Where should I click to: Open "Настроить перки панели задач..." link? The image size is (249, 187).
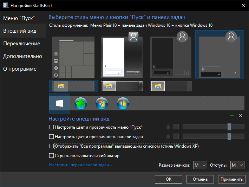pos(80,165)
